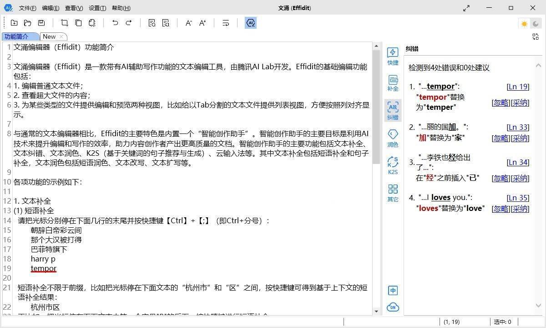
Task: Click the Cut toolbar icon
Action: tap(65, 23)
